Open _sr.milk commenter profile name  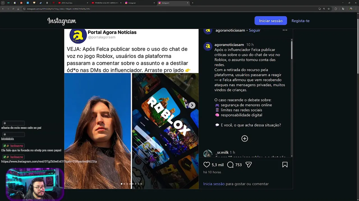coord(222,152)
